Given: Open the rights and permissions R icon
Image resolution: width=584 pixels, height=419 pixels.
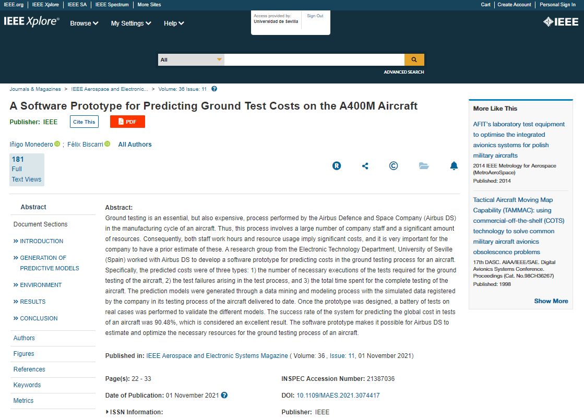Looking at the screenshot, I should (x=337, y=166).
